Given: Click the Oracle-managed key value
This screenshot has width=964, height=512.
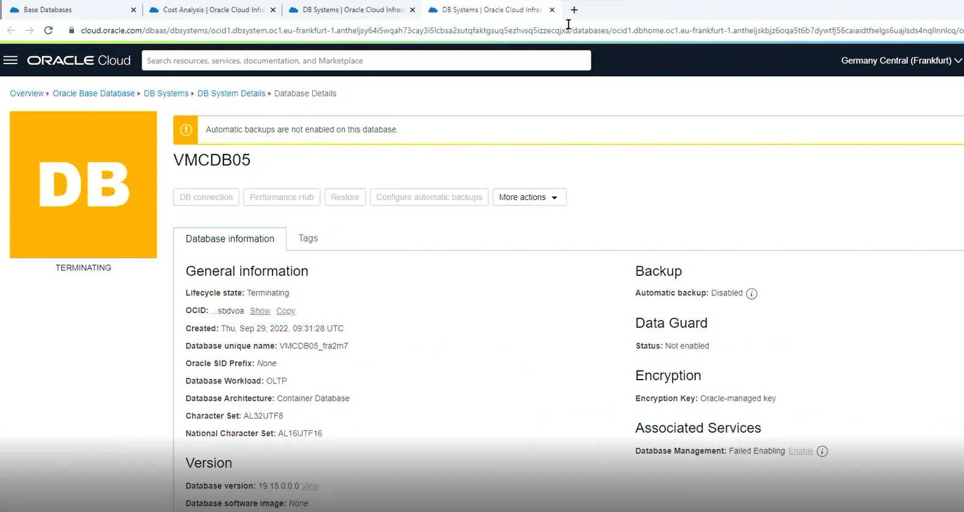Looking at the screenshot, I should tap(738, 398).
